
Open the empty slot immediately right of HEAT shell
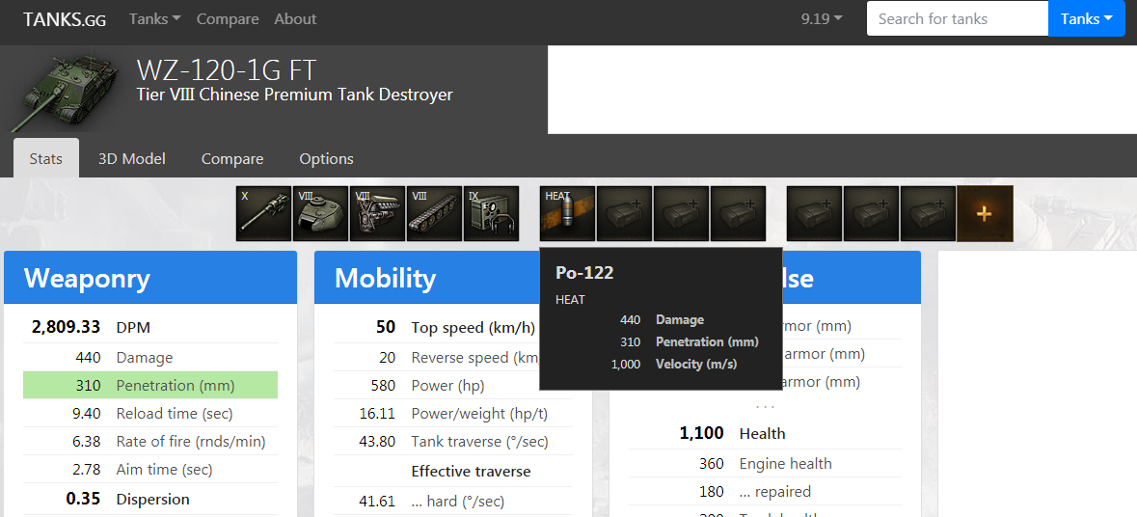pyautogui.click(x=624, y=213)
